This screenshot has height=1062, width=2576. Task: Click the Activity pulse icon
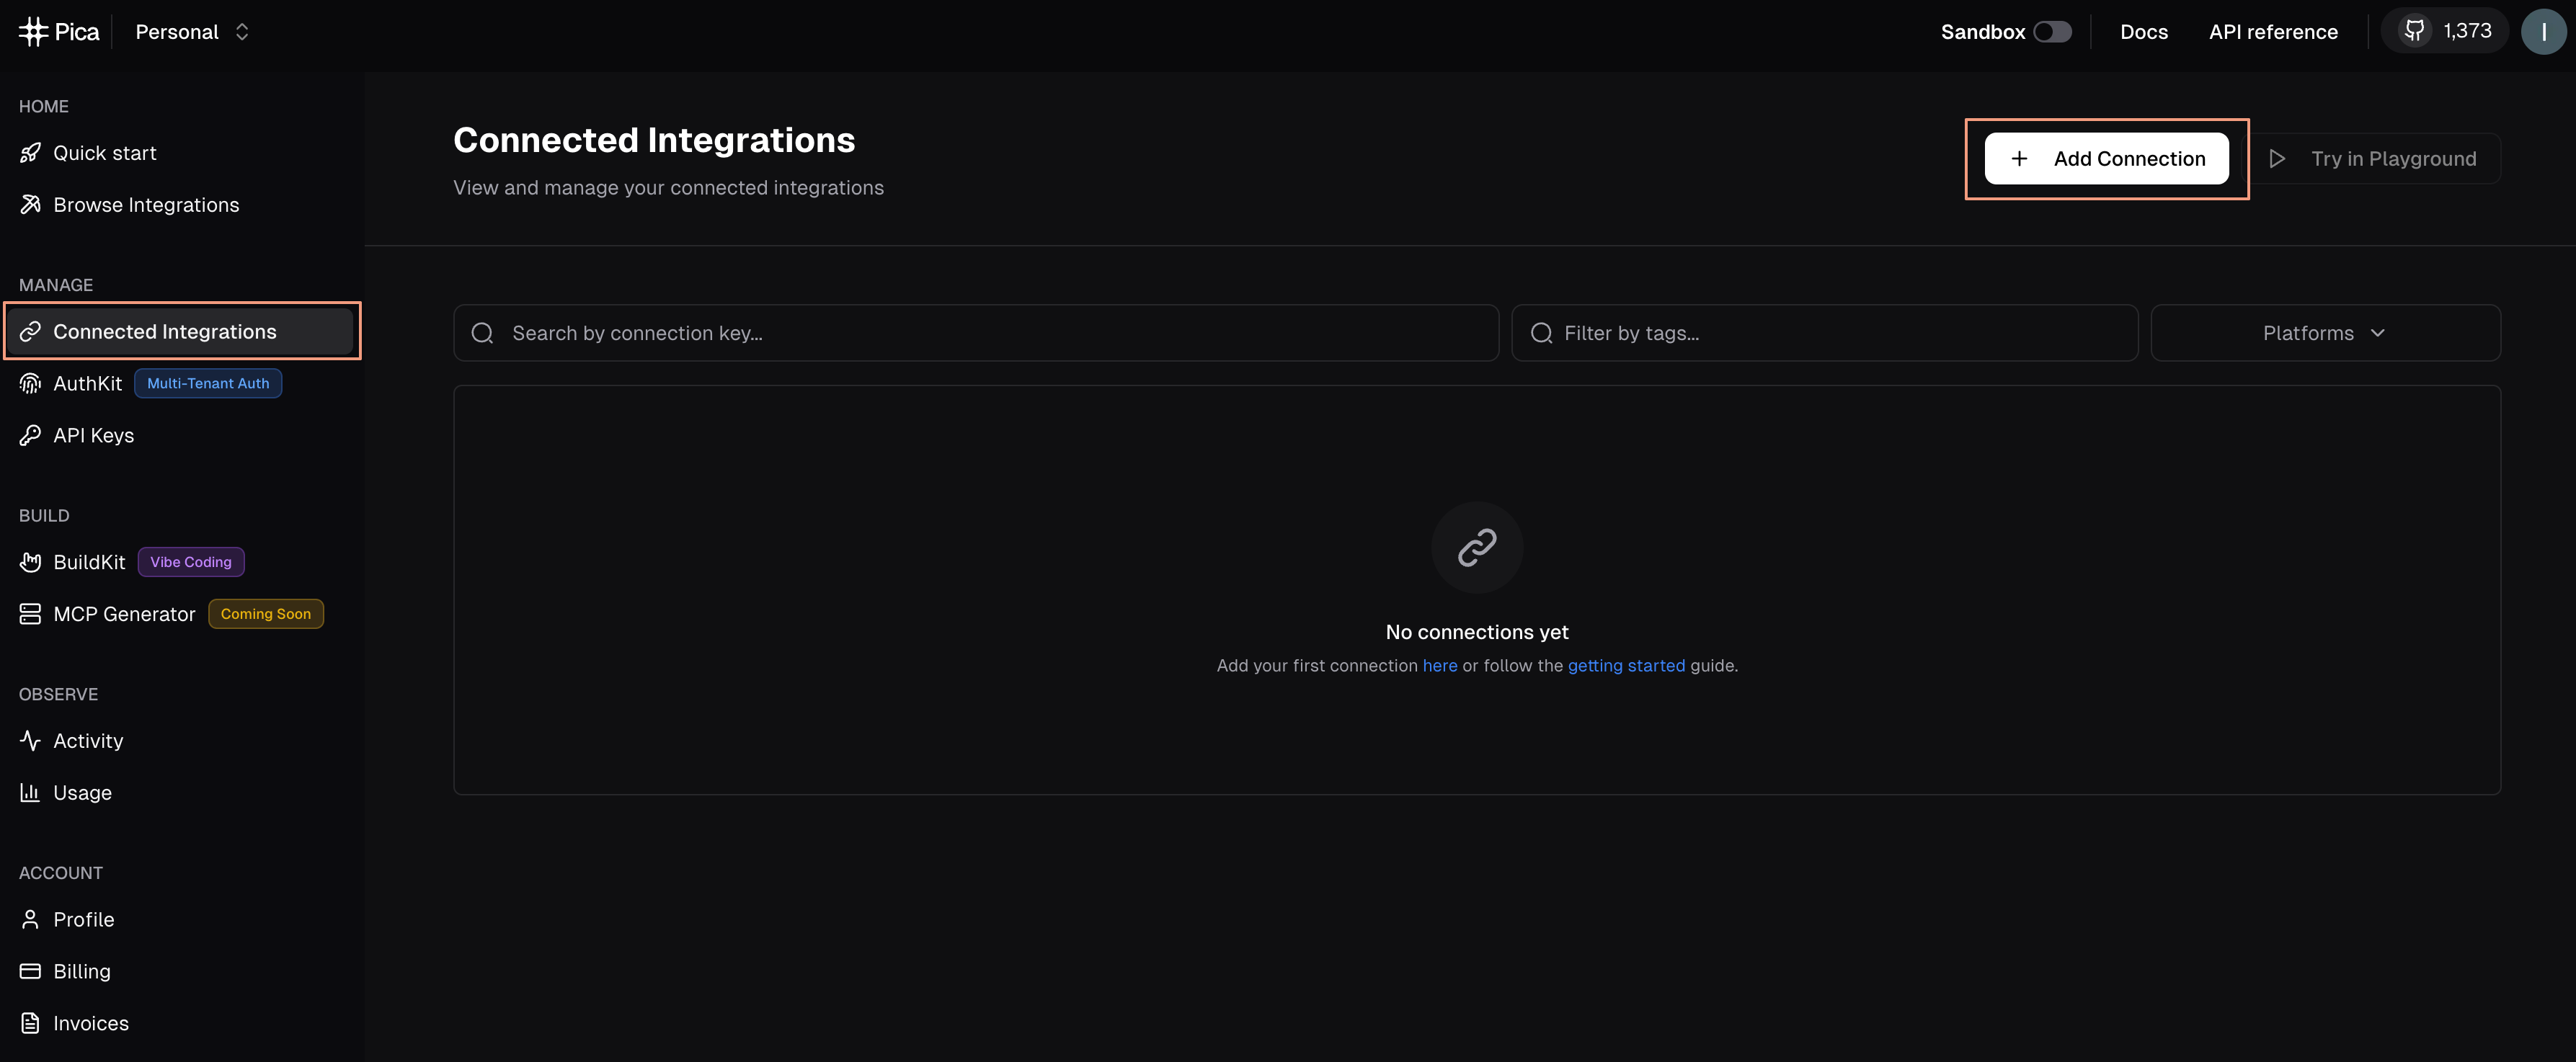[30, 741]
